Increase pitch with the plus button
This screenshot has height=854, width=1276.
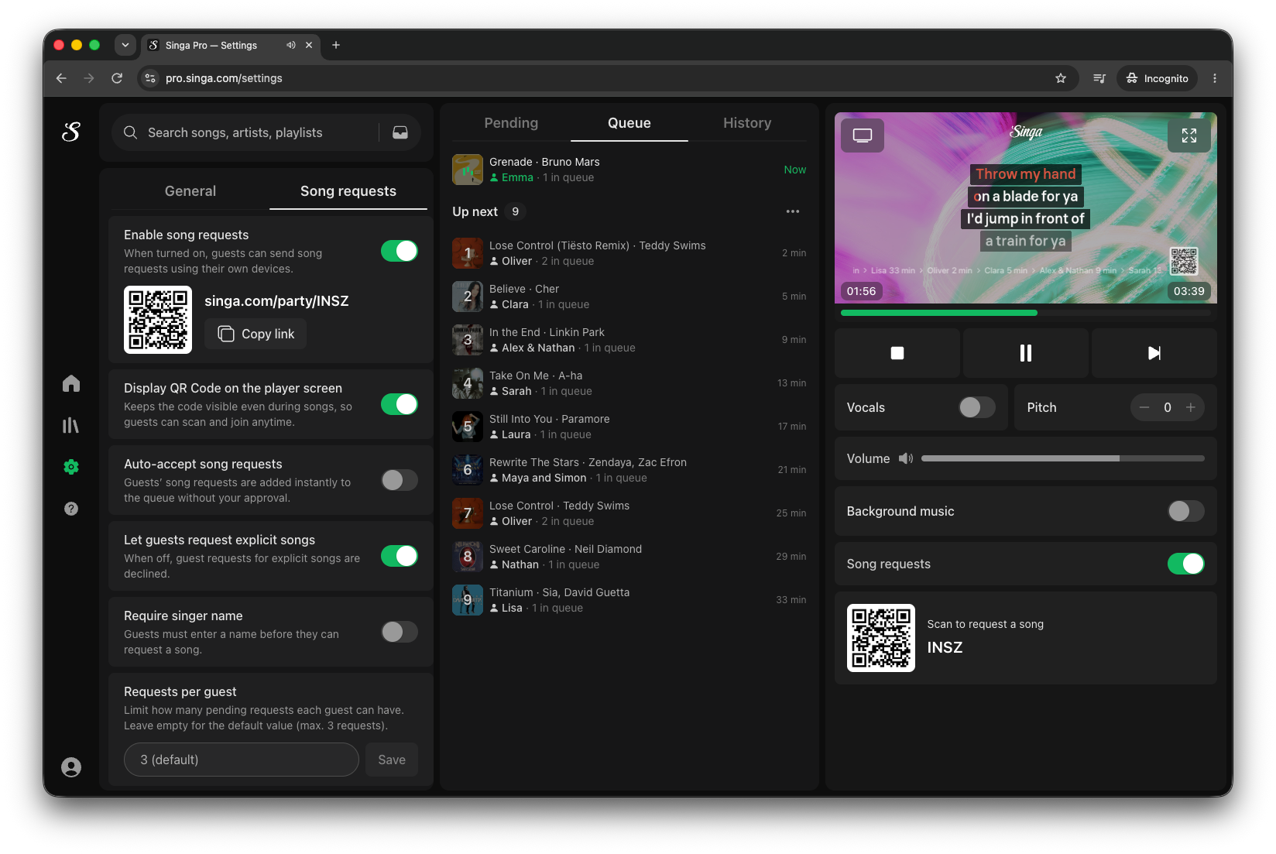1191,407
